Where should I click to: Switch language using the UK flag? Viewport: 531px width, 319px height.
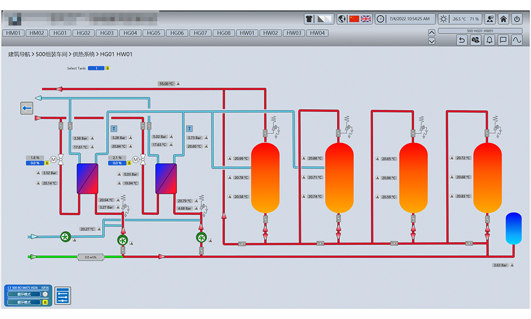pyautogui.click(x=366, y=19)
